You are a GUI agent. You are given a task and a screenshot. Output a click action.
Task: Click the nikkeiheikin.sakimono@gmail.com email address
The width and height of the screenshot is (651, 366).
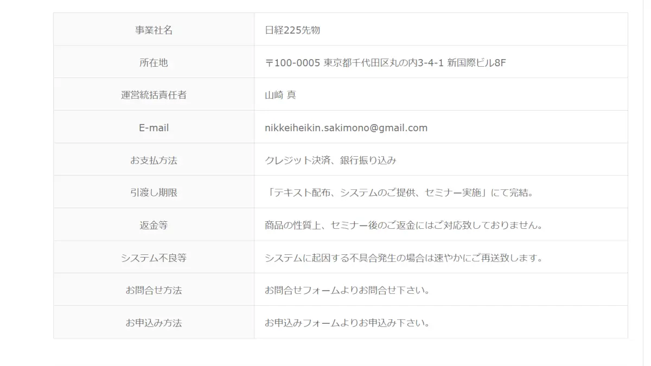(x=346, y=128)
